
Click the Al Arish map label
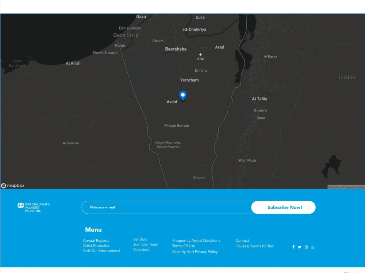[73, 63]
